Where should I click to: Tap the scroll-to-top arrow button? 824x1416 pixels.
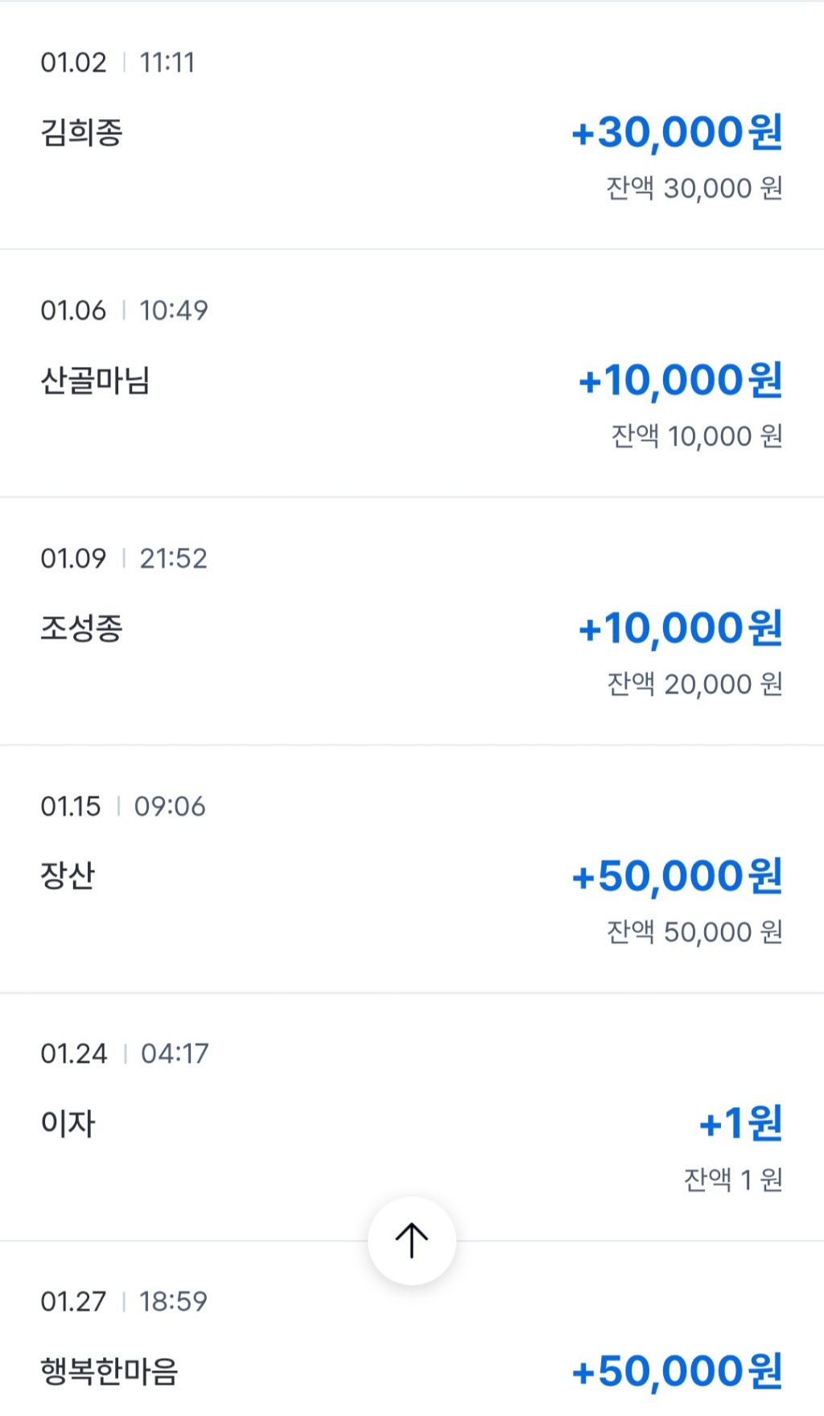click(x=411, y=1240)
